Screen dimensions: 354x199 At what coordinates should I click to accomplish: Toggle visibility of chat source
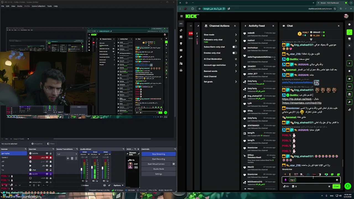tap(47, 170)
